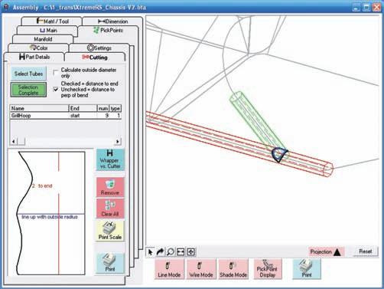This screenshot has height=289, width=384.
Task: Click the Name column header
Action: 40,108
